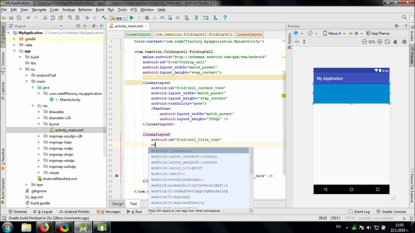Zoom in the layout preview

click(x=380, y=42)
